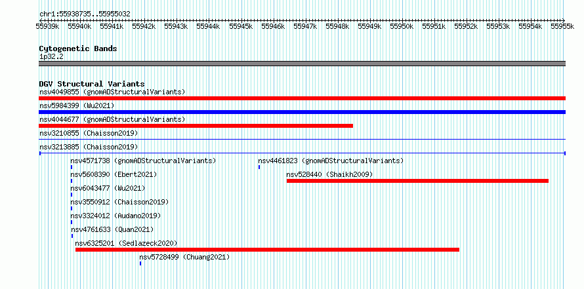This screenshot has width=584, height=289.
Task: Open nsv4571738 gnomAD variant label
Action: click(x=144, y=161)
